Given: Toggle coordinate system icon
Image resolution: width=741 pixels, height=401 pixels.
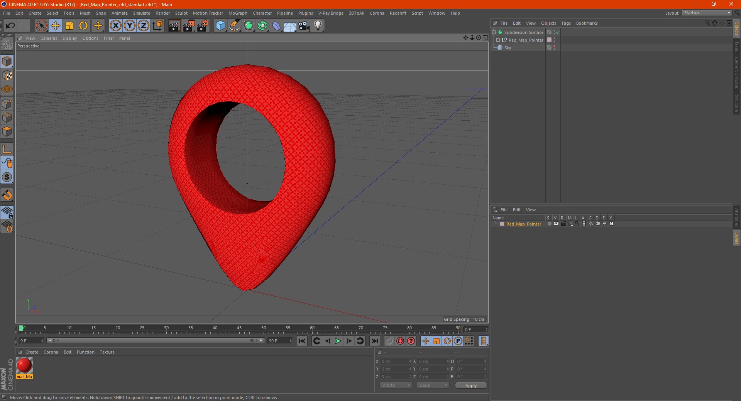Looking at the screenshot, I should 157,25.
